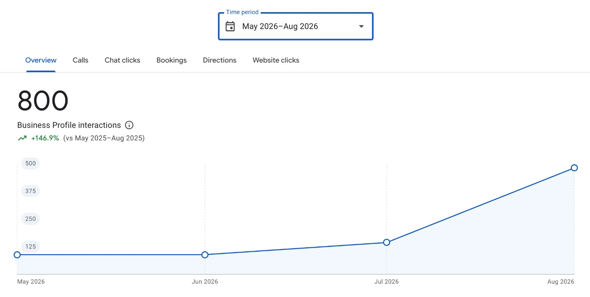
Task: Click '(vs May 2025–Aug 2025)' comparison text
Action: 104,138
